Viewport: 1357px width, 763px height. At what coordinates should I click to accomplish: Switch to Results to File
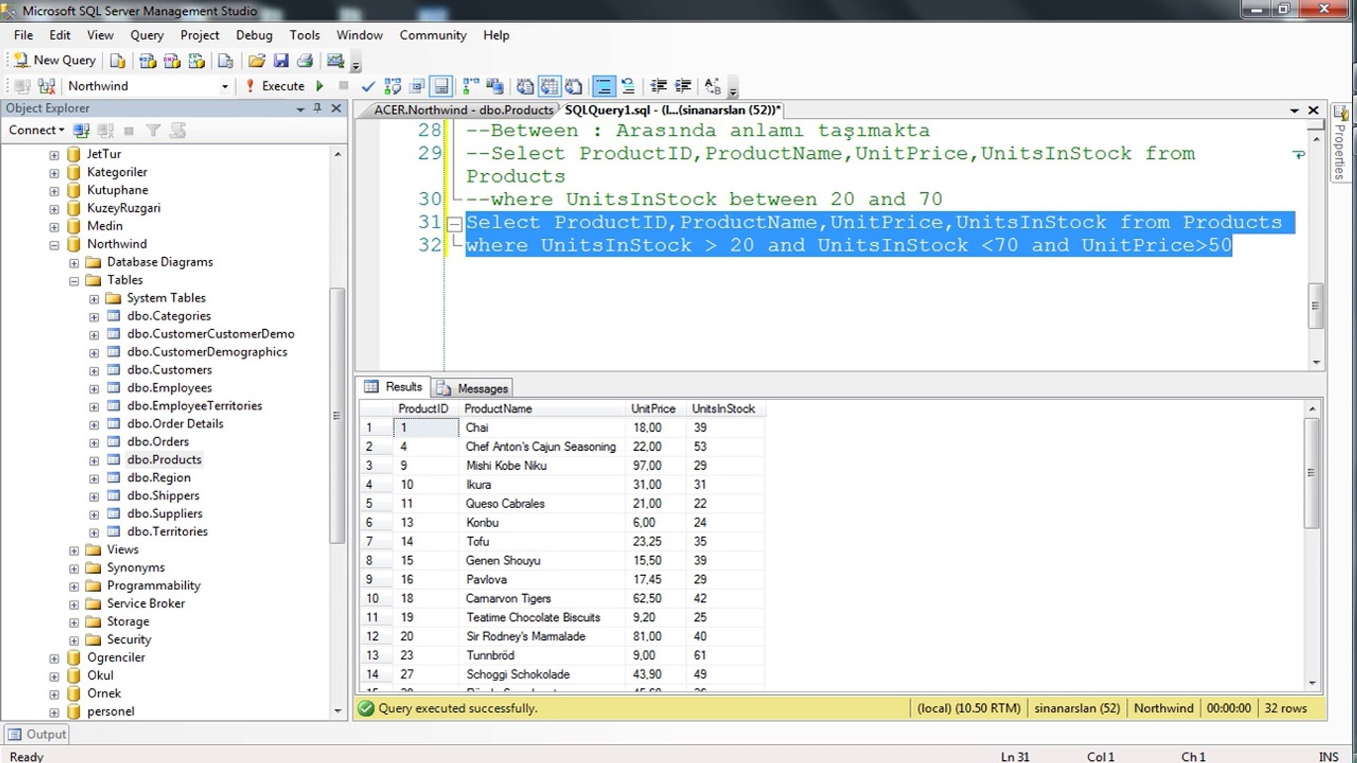[574, 86]
